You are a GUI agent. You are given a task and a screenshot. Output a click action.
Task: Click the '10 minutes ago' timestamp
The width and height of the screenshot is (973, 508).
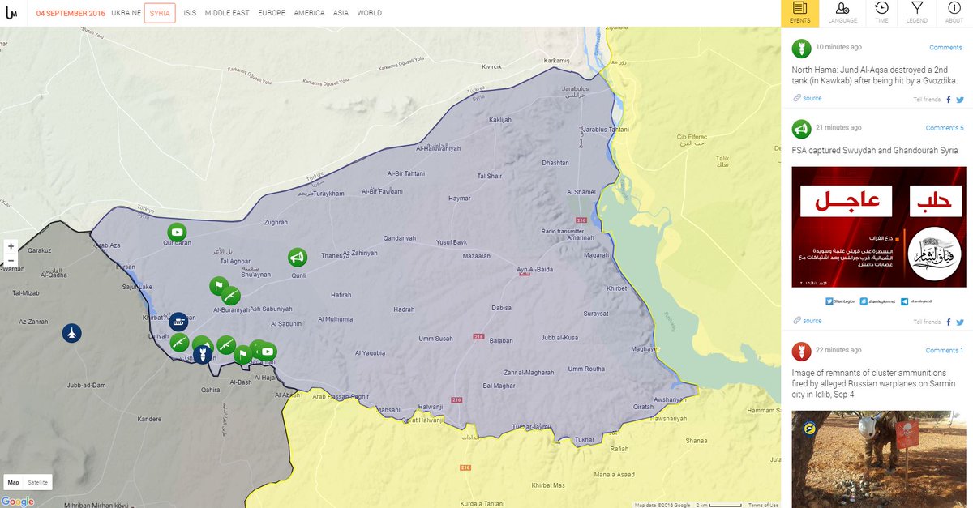coord(838,48)
